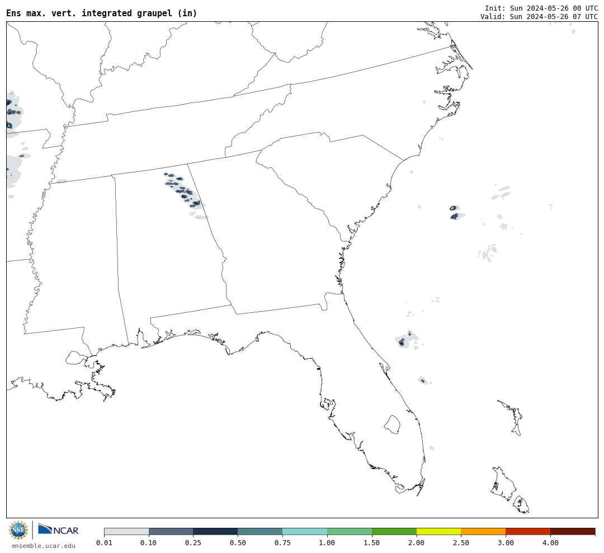Click the 1.00–1.50 light green colorbar swatch
The image size is (604, 553).
350,531
